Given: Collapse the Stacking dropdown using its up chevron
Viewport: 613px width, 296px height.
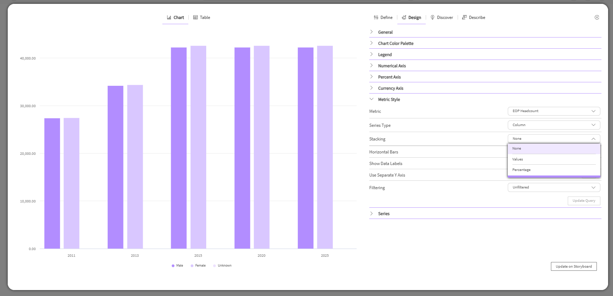Looking at the screenshot, I should pyautogui.click(x=593, y=139).
